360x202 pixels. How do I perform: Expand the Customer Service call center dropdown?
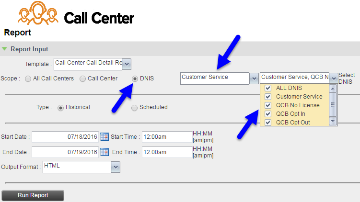254,79
